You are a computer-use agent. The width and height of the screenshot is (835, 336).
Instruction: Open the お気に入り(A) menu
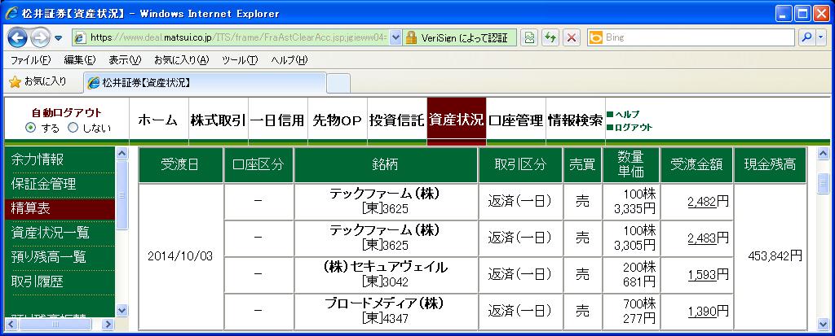pyautogui.click(x=182, y=60)
